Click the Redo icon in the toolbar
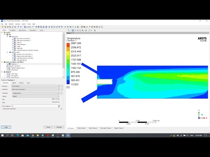 [21, 27]
